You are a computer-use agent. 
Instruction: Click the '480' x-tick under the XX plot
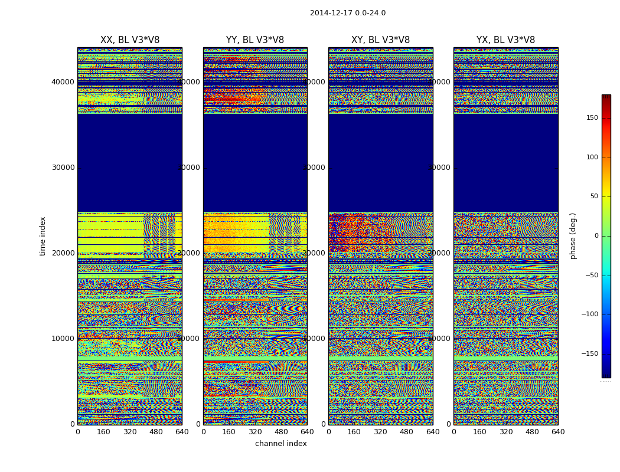pos(156,432)
